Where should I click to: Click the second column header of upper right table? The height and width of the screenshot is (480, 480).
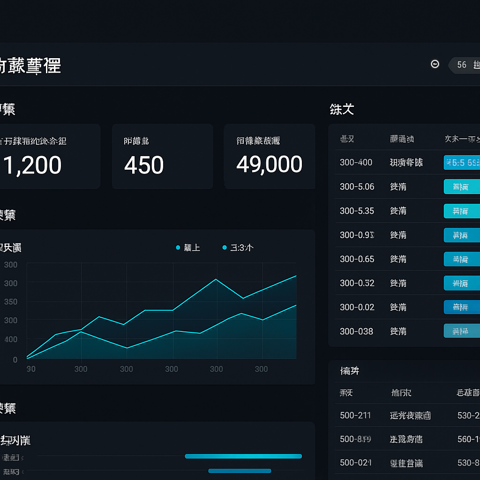pos(402,139)
